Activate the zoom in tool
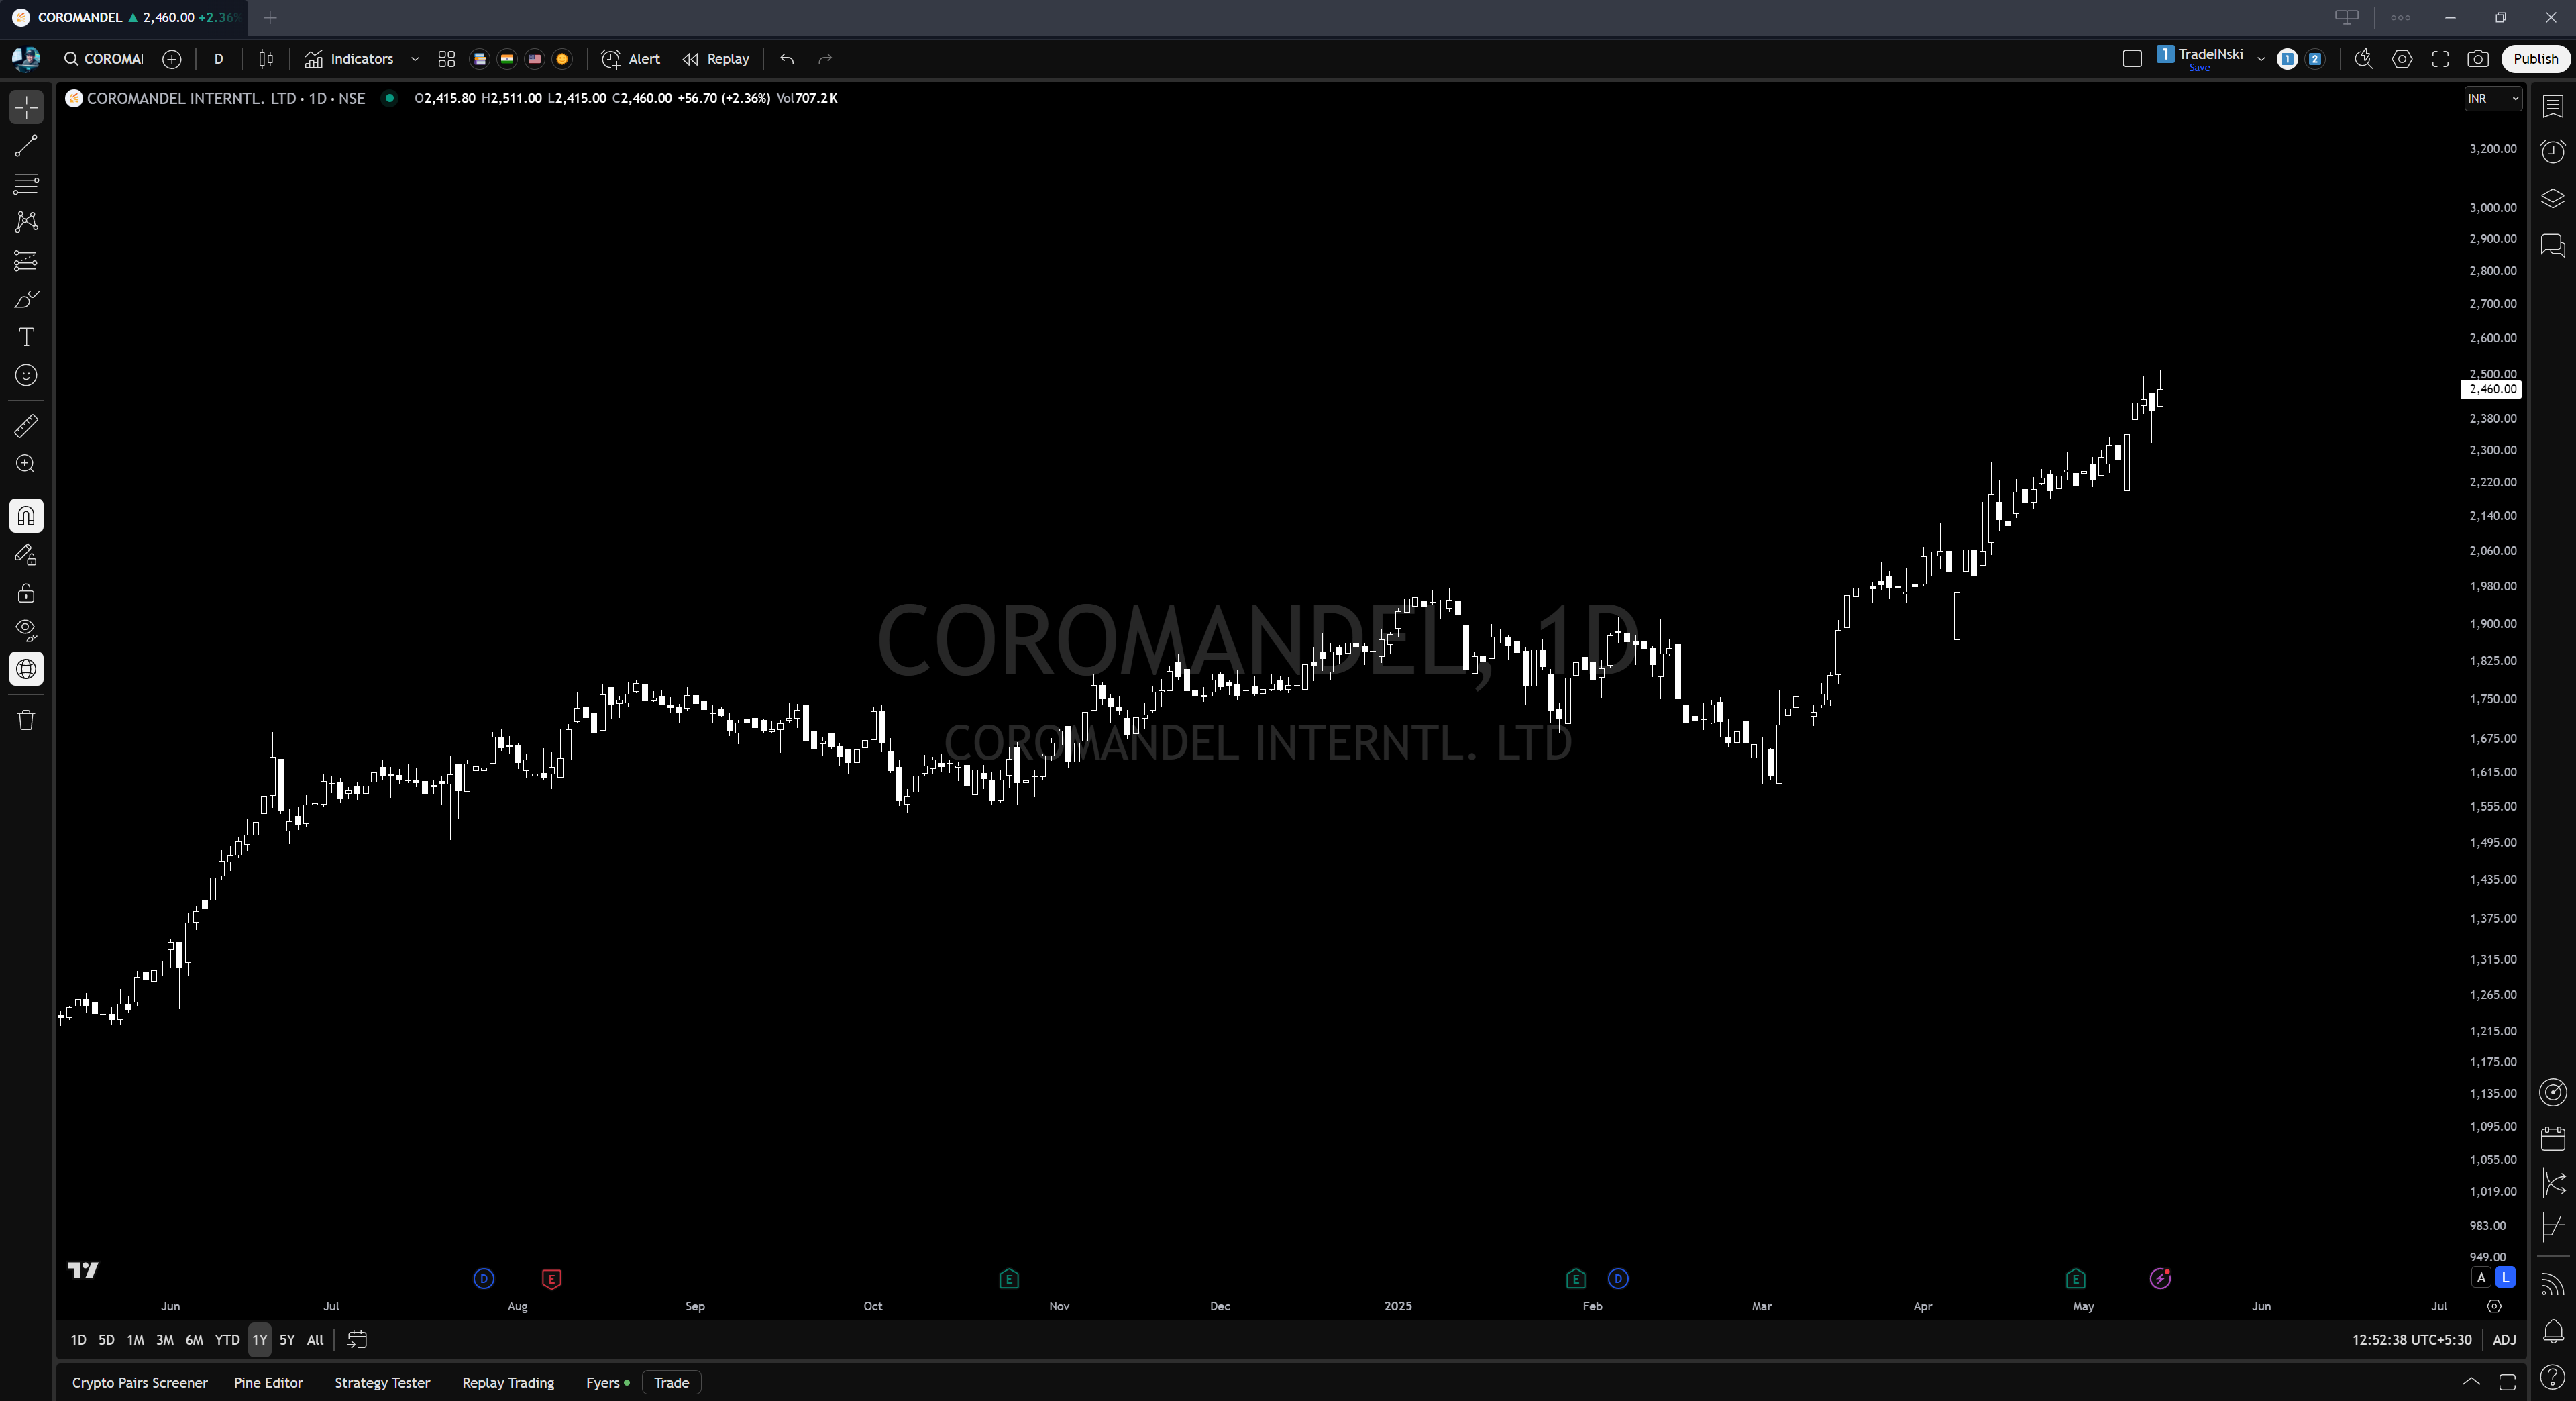The height and width of the screenshot is (1401, 2576). [26, 464]
